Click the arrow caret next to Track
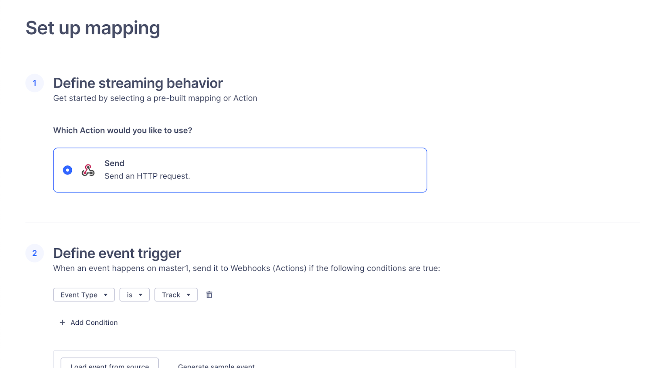 pyautogui.click(x=189, y=295)
